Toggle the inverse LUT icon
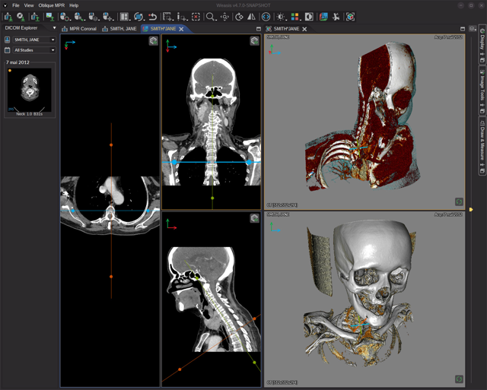The height and width of the screenshot is (390, 487). (x=309, y=17)
